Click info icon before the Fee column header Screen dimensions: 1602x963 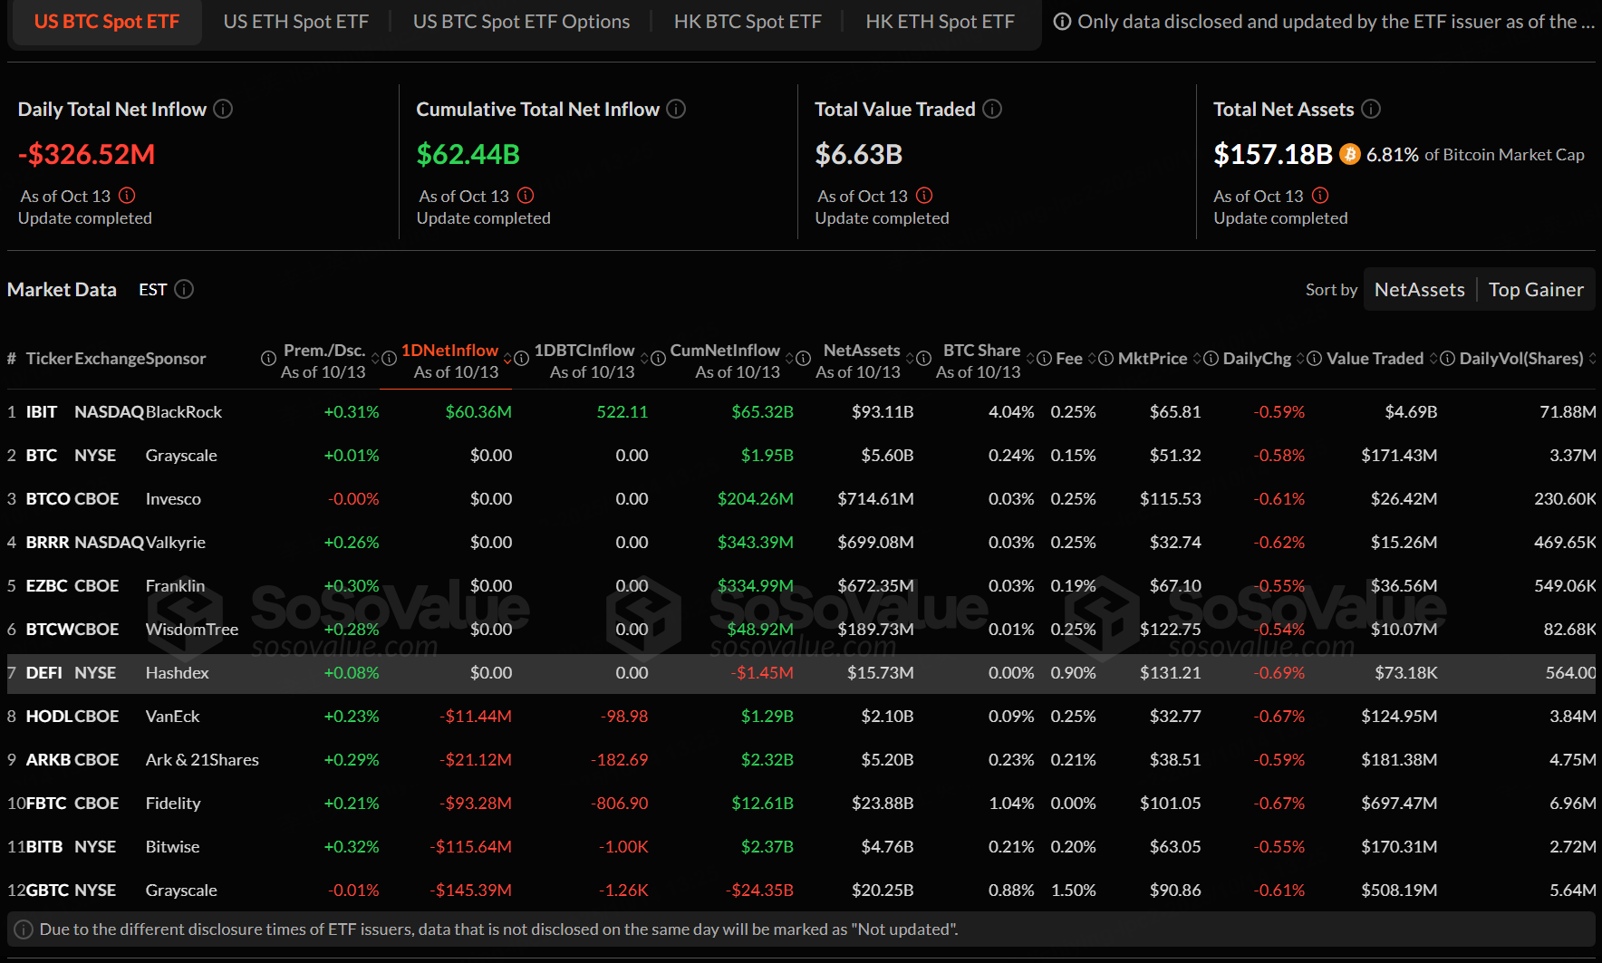pyautogui.click(x=1044, y=359)
